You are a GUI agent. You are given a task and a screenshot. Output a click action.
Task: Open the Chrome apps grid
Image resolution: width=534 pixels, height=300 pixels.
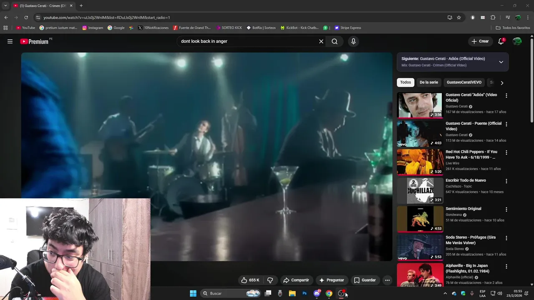pos(5,28)
